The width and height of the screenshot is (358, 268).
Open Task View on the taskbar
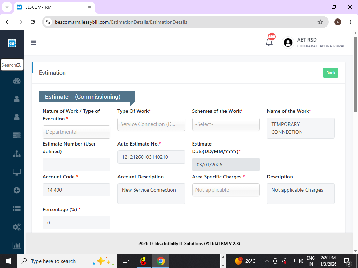(126, 261)
